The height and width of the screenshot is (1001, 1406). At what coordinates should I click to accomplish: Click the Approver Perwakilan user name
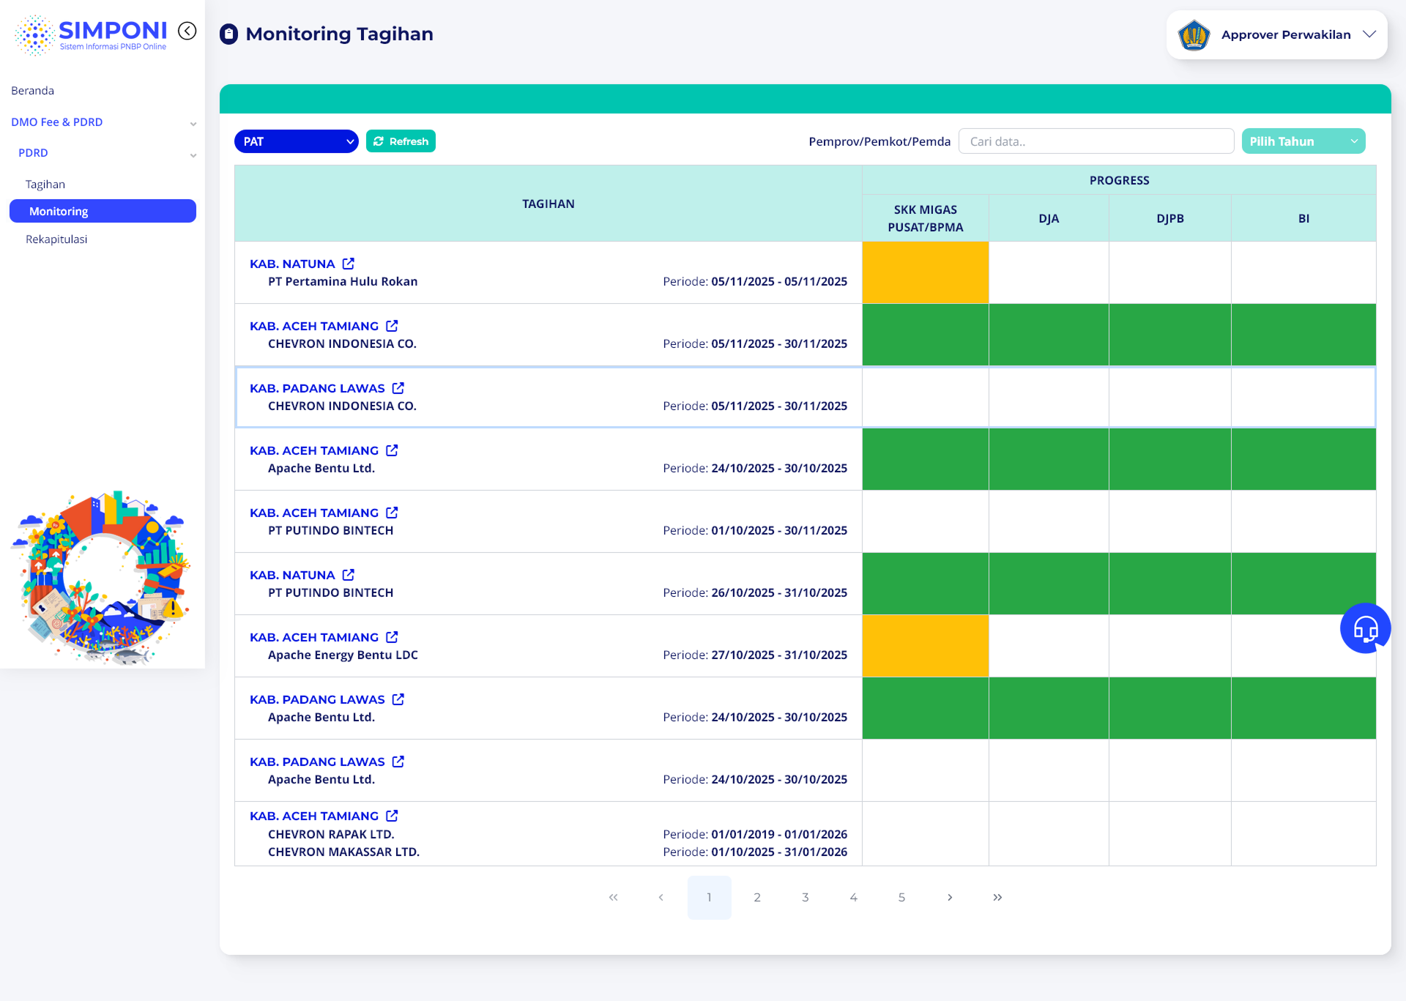click(x=1286, y=34)
